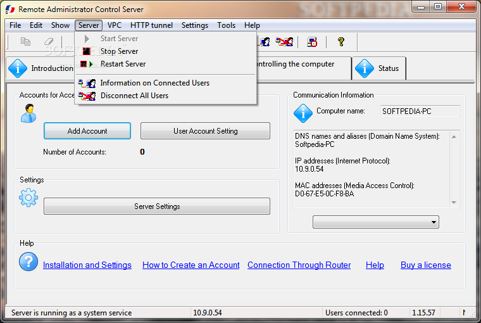
Task: Click the Stop Server black square icon
Action: click(x=87, y=51)
